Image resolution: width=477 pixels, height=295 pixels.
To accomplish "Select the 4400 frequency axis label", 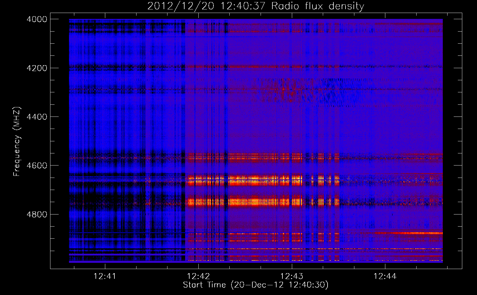I will 37,117.
